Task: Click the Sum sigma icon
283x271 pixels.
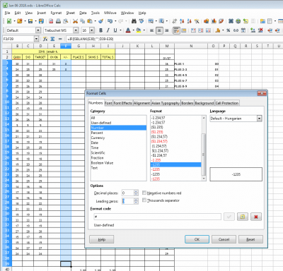Action: pyautogui.click(x=52, y=39)
